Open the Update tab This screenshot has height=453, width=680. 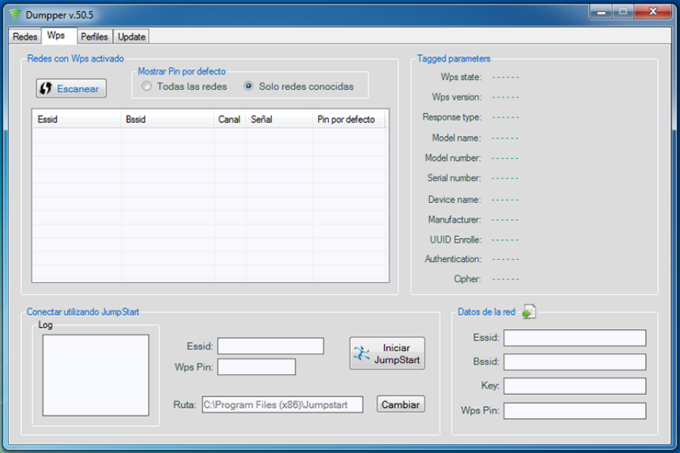click(x=131, y=37)
